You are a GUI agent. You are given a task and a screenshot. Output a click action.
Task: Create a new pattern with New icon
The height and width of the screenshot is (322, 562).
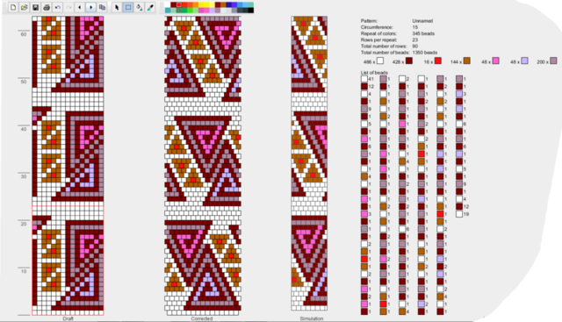[x=13, y=7]
